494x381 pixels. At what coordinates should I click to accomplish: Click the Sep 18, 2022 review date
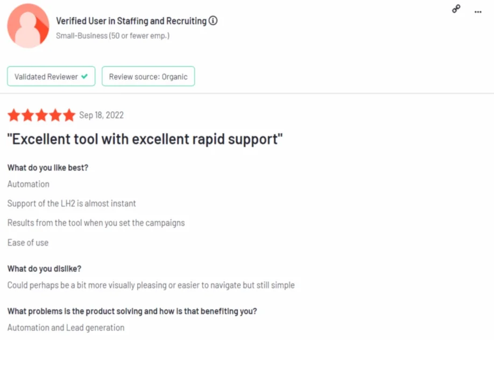click(x=101, y=116)
